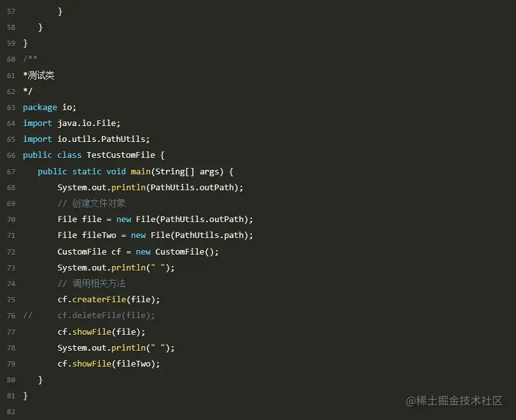Click line number 63 in the gutter
This screenshot has height=420, width=516.
[11, 108]
